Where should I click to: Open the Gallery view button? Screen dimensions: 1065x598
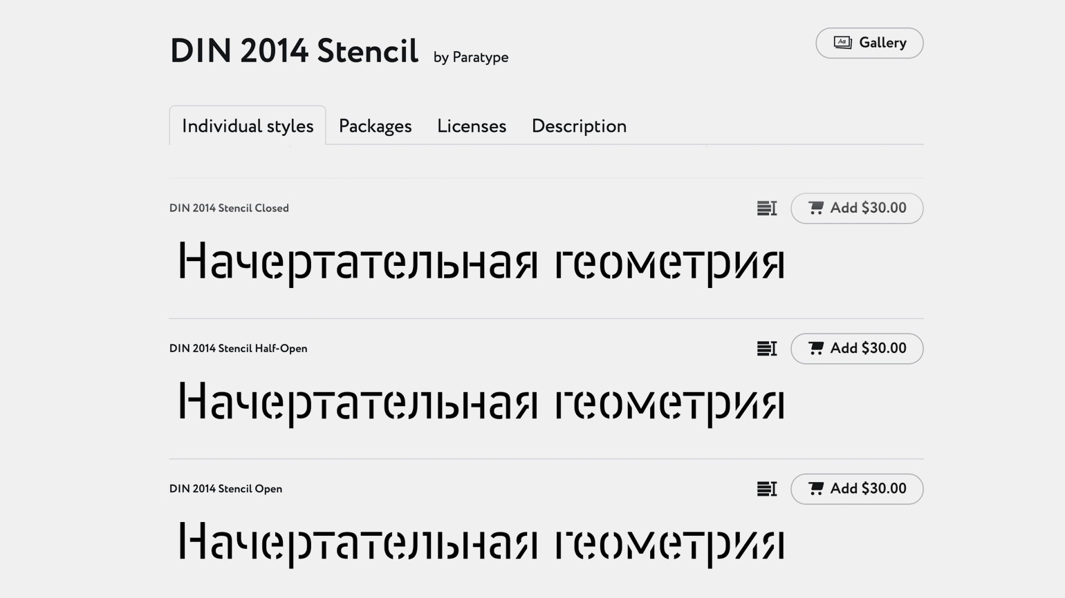[869, 43]
